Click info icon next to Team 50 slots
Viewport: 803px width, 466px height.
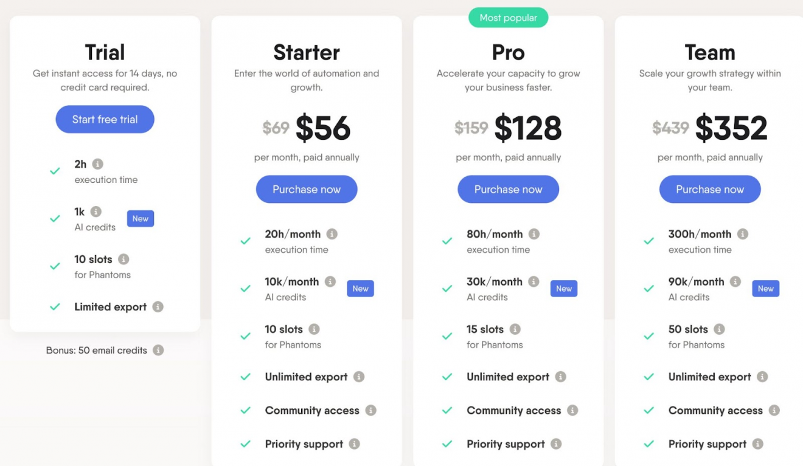(x=719, y=329)
